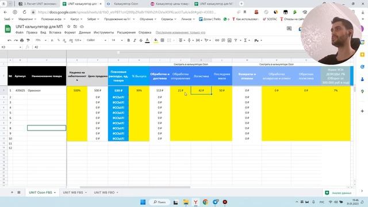Format selection as percent

(59, 40)
